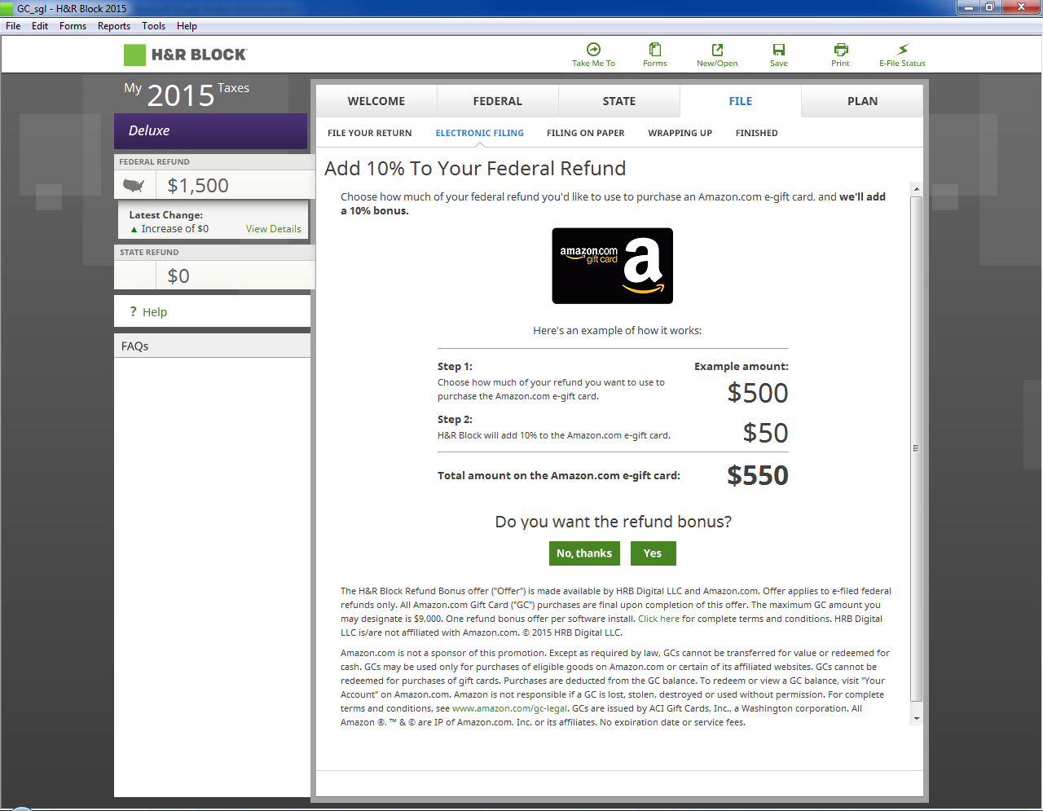Decline the bonus with No, thanks
The height and width of the screenshot is (811, 1043).
(x=584, y=553)
